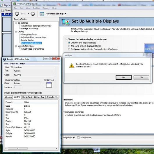
Task: Select The same on both displays (Clone)
Action: pos(69,46)
